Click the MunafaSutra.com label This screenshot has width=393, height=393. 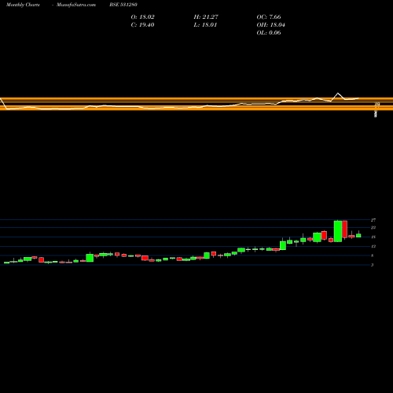(x=76, y=5)
